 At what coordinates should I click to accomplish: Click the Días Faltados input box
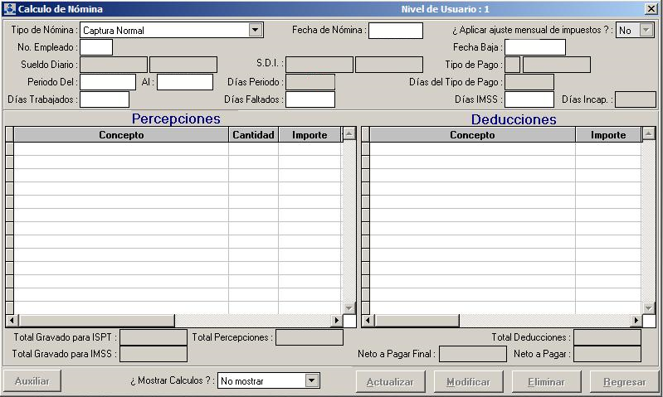coord(310,99)
